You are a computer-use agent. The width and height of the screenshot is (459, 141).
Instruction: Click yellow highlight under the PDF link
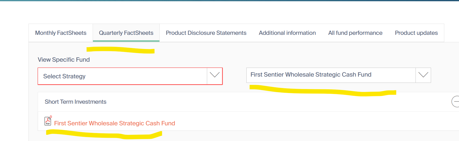click(104, 135)
